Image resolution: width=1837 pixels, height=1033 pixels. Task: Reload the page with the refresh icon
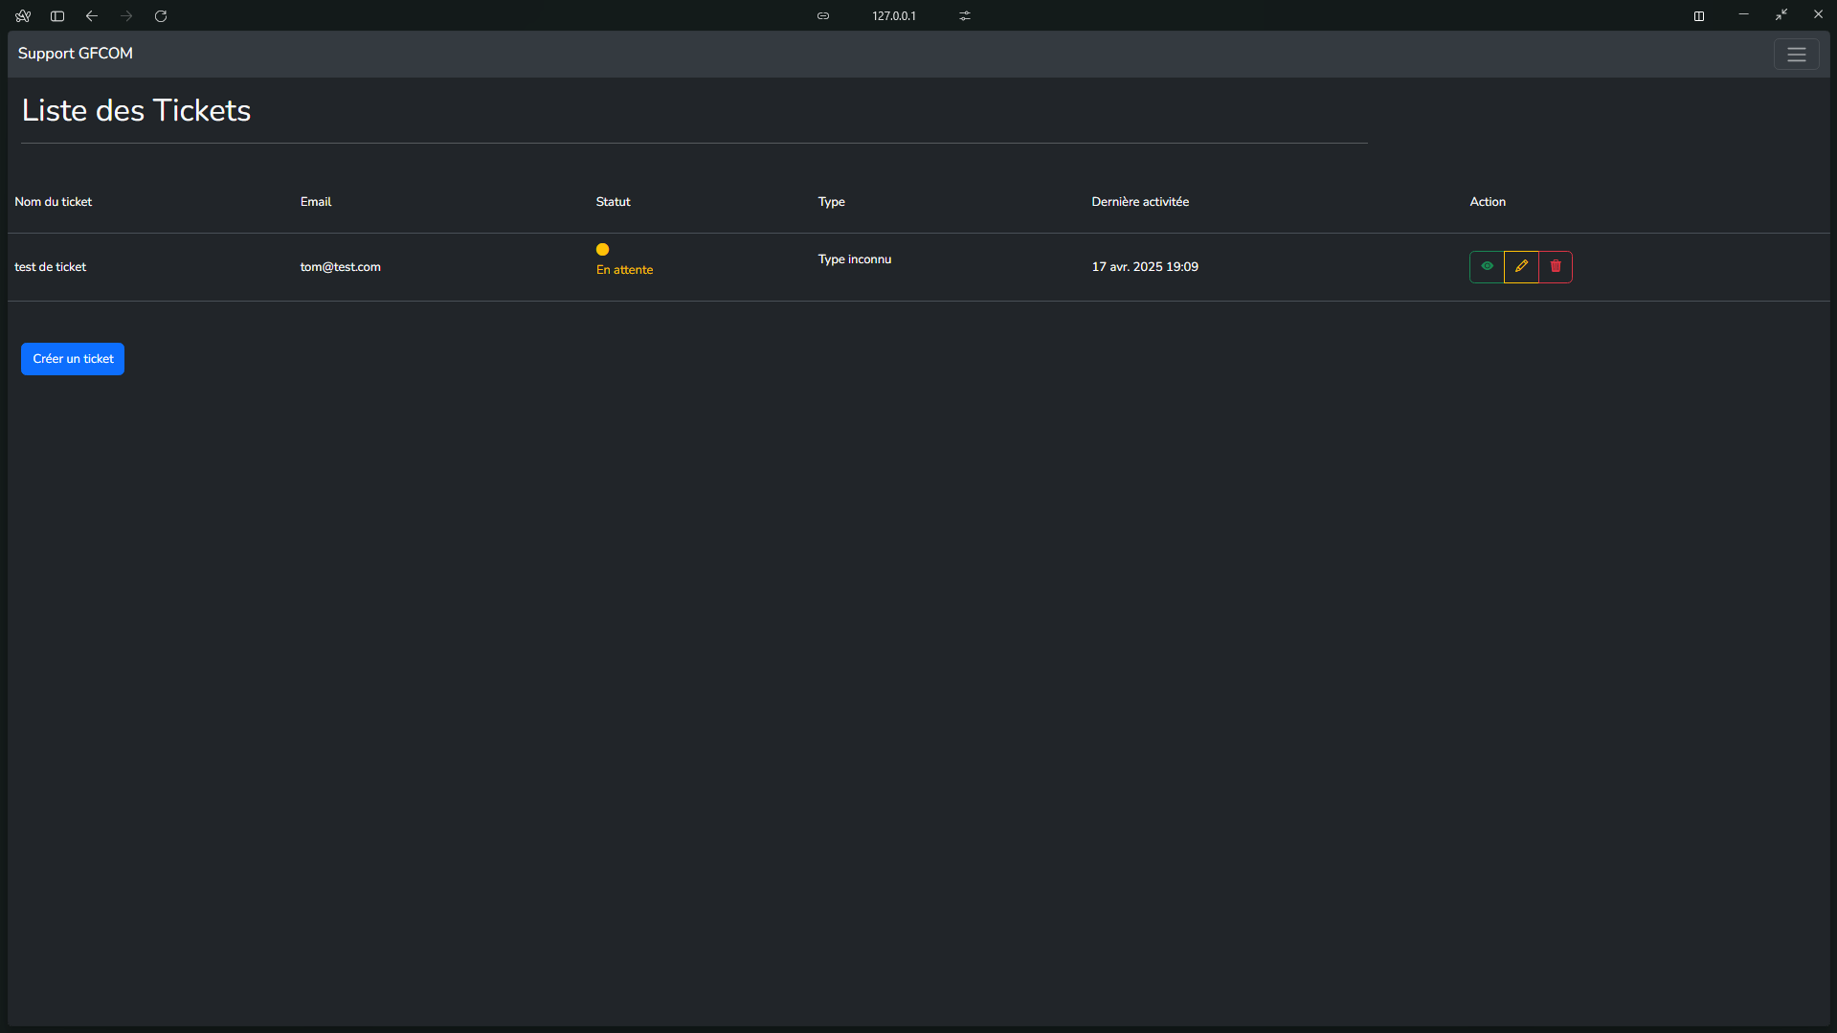click(x=161, y=16)
